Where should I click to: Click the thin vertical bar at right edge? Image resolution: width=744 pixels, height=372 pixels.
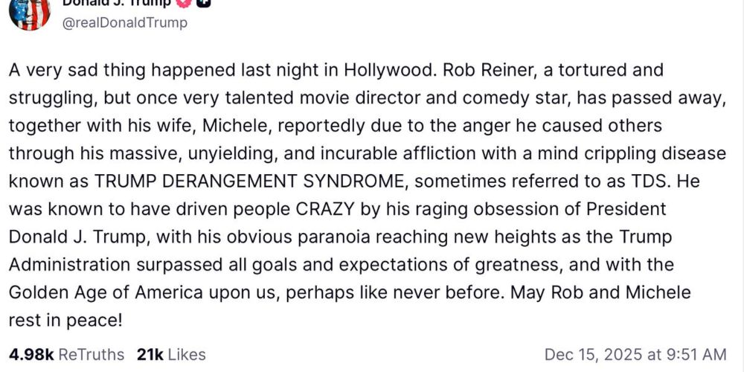pyautogui.click(x=742, y=186)
